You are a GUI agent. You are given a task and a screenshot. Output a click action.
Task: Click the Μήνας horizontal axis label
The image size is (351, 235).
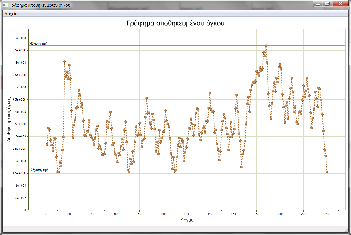pyautogui.click(x=187, y=220)
